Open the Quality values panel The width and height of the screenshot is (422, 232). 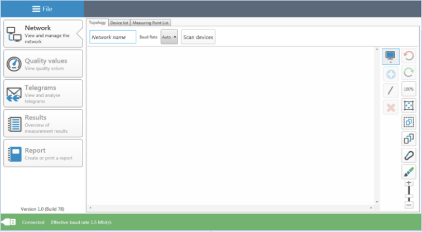[43, 64]
